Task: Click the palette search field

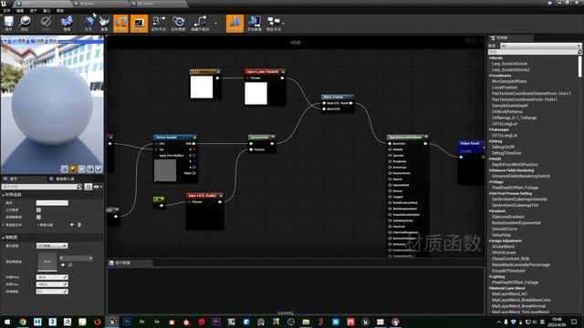Action: pos(535,52)
